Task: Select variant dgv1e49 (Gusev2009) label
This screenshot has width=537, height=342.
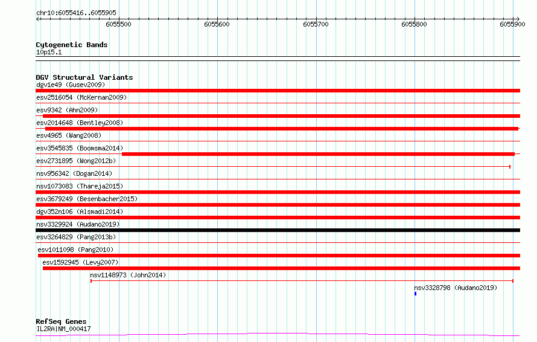Action: tap(71, 85)
